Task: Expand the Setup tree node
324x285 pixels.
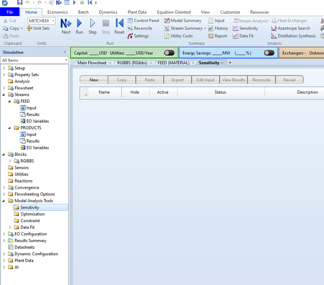Action: 4,68
